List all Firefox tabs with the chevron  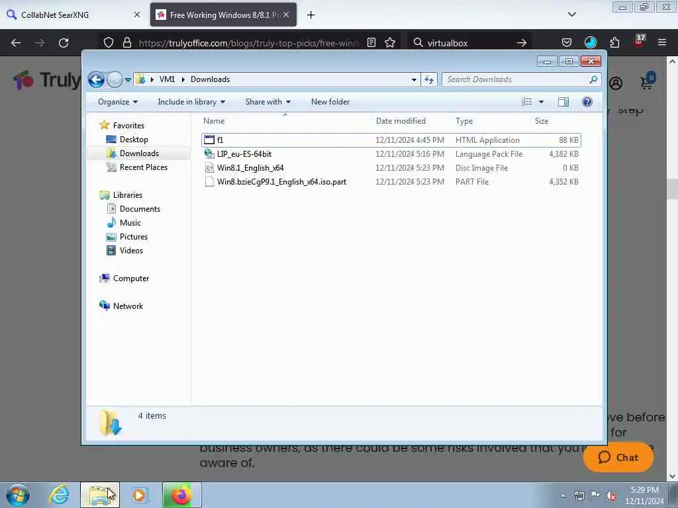571,15
